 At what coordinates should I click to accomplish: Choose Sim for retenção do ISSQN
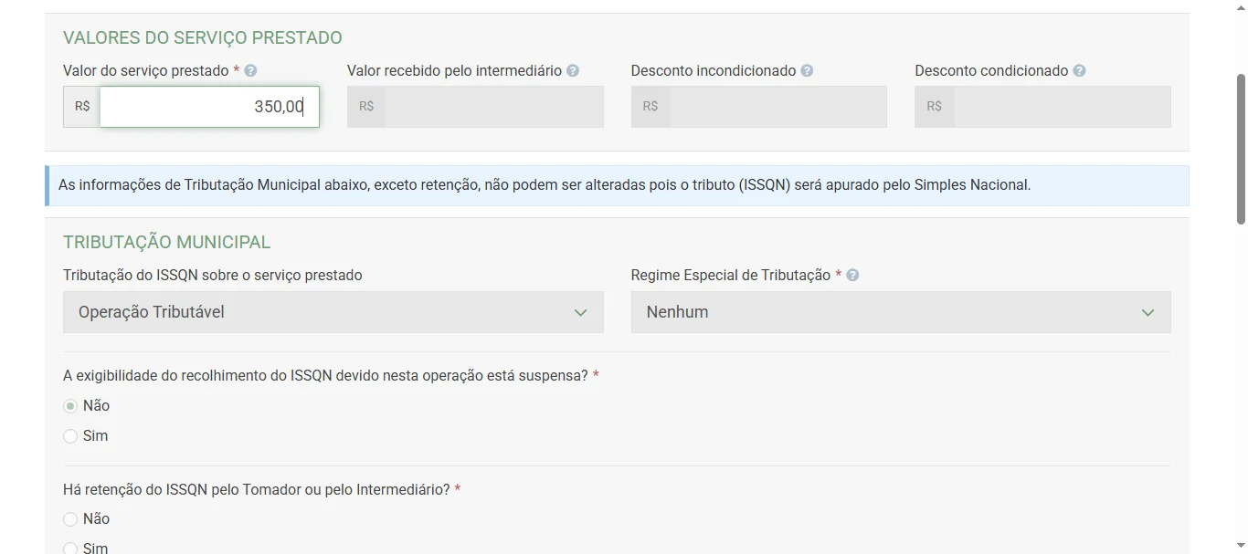(x=70, y=547)
